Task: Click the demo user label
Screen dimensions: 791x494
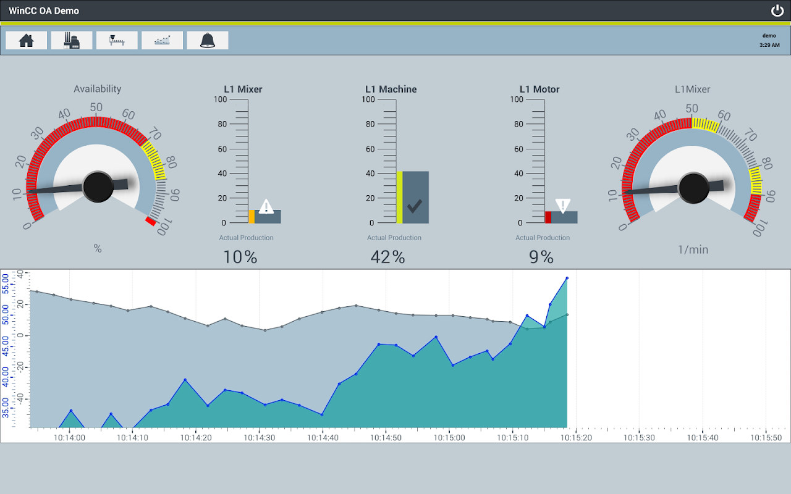Action: 769,36
